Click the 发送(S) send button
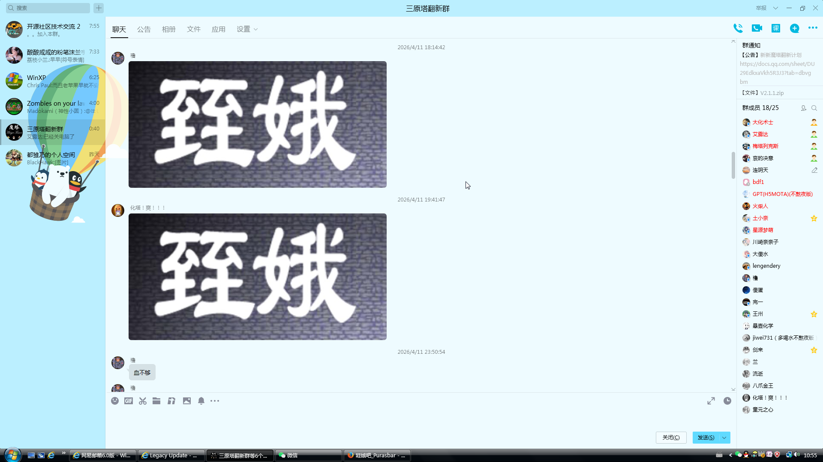This screenshot has height=462, width=823. [706, 438]
